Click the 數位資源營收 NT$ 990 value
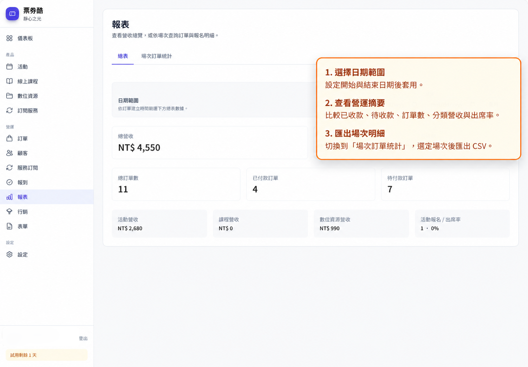 tap(330, 228)
